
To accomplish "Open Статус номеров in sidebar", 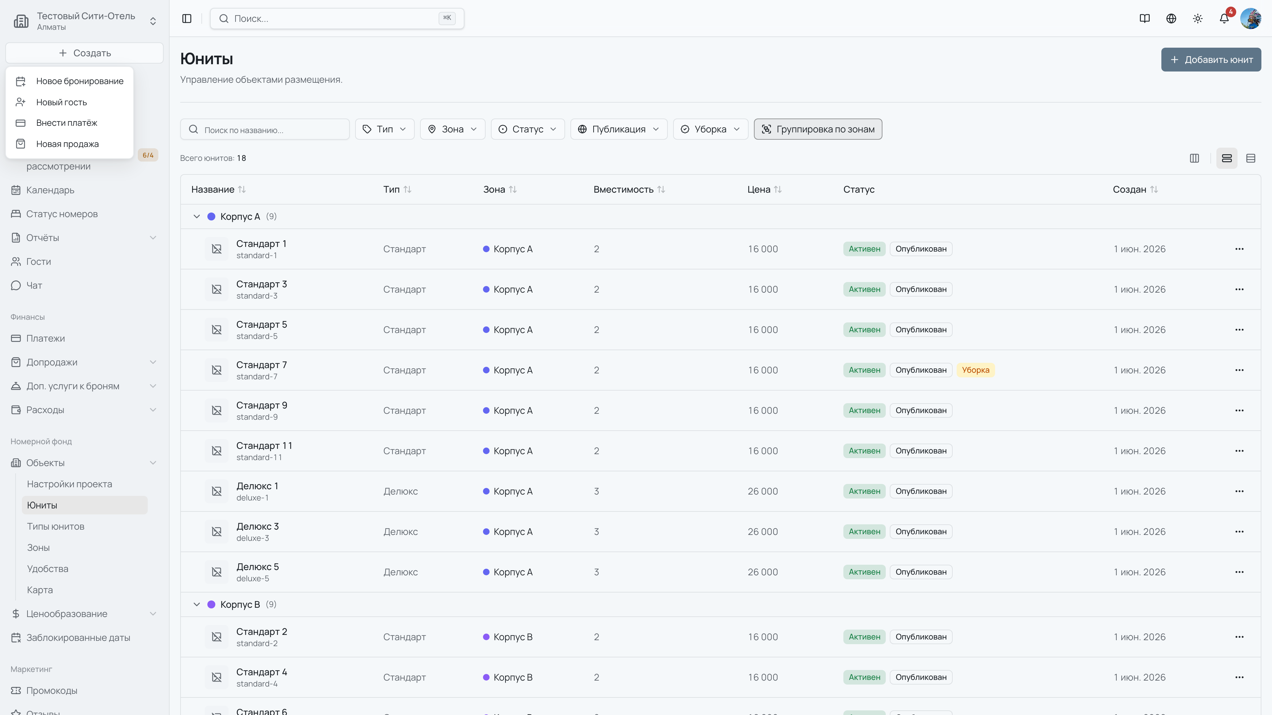I will click(84, 214).
